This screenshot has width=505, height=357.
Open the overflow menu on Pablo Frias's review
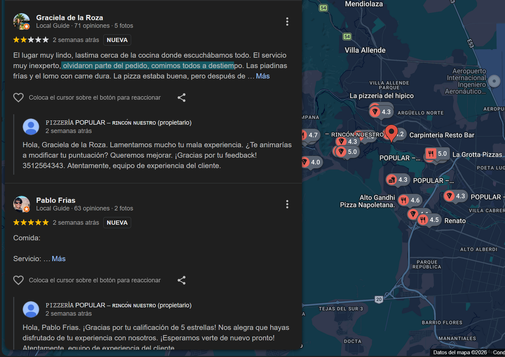[x=287, y=204]
